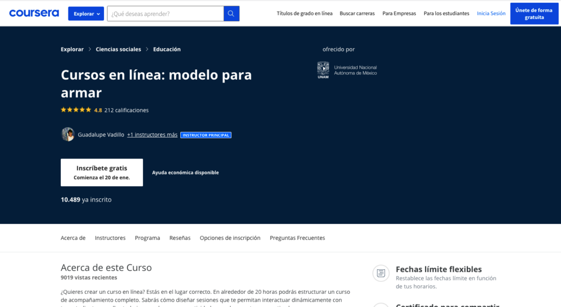Expand the '+1 instructores más' link
The width and height of the screenshot is (561, 307).
152,135
